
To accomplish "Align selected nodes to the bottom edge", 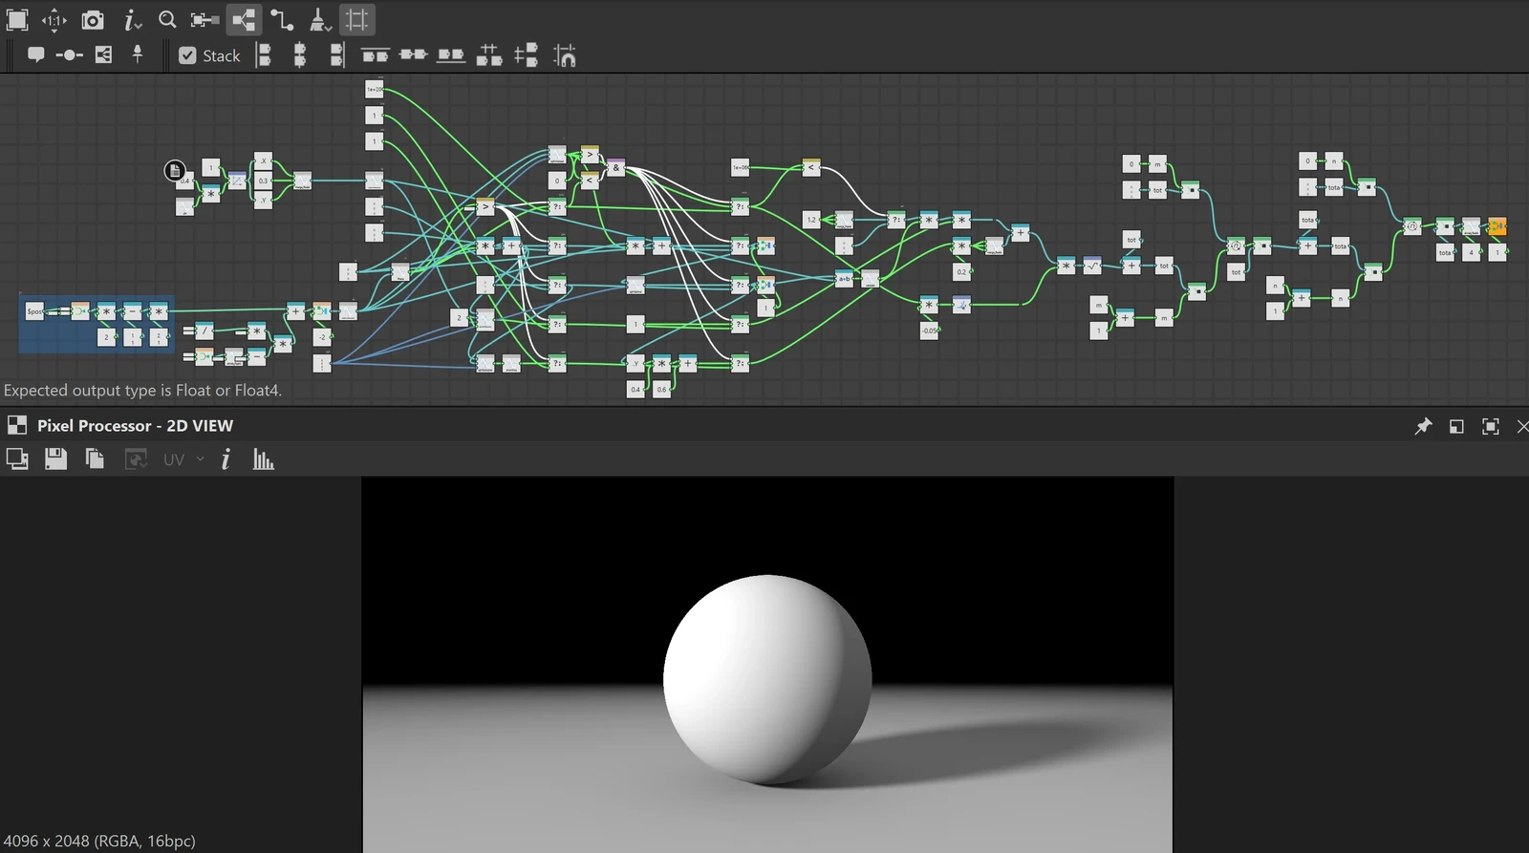I will click(x=451, y=55).
